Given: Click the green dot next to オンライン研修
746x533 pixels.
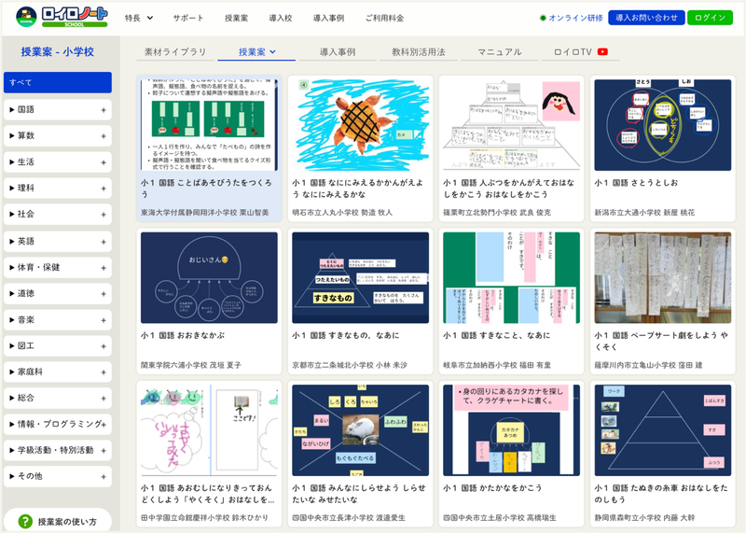Looking at the screenshot, I should coord(543,18).
